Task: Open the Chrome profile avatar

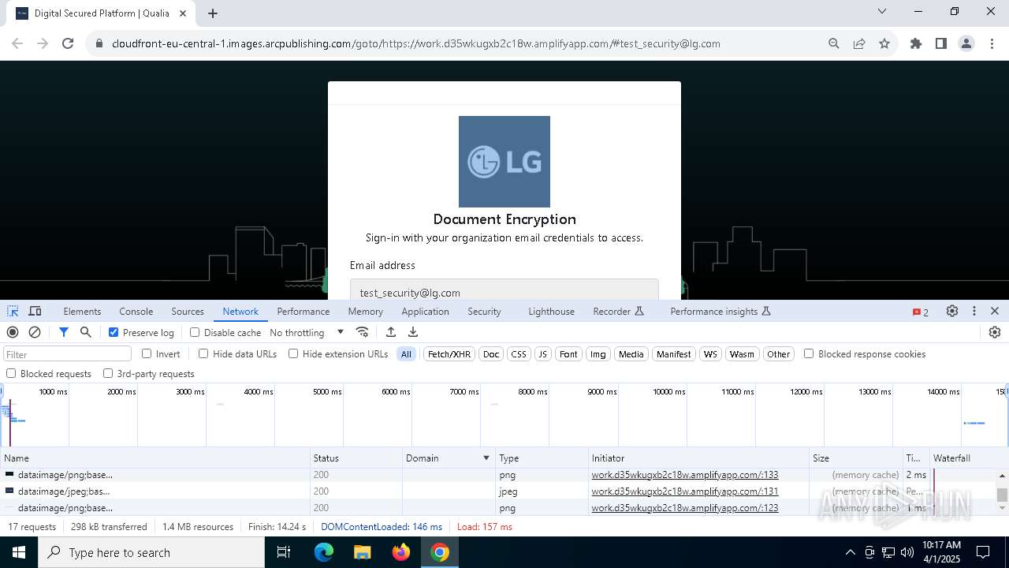Action: [x=966, y=44]
